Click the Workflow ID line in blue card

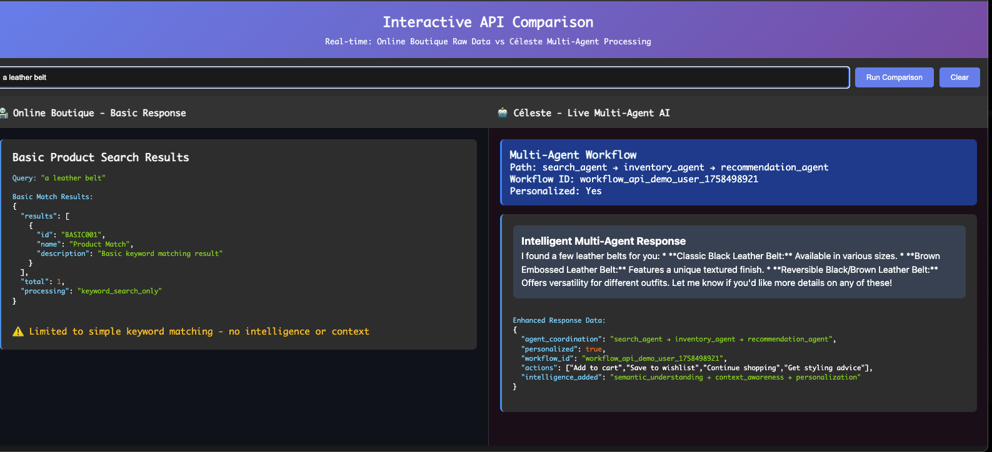coord(634,179)
